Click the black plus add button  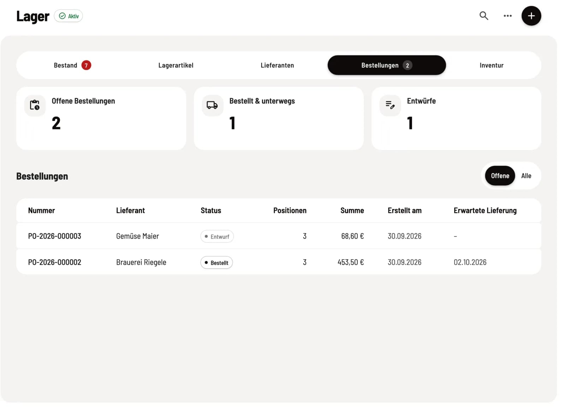pos(531,16)
